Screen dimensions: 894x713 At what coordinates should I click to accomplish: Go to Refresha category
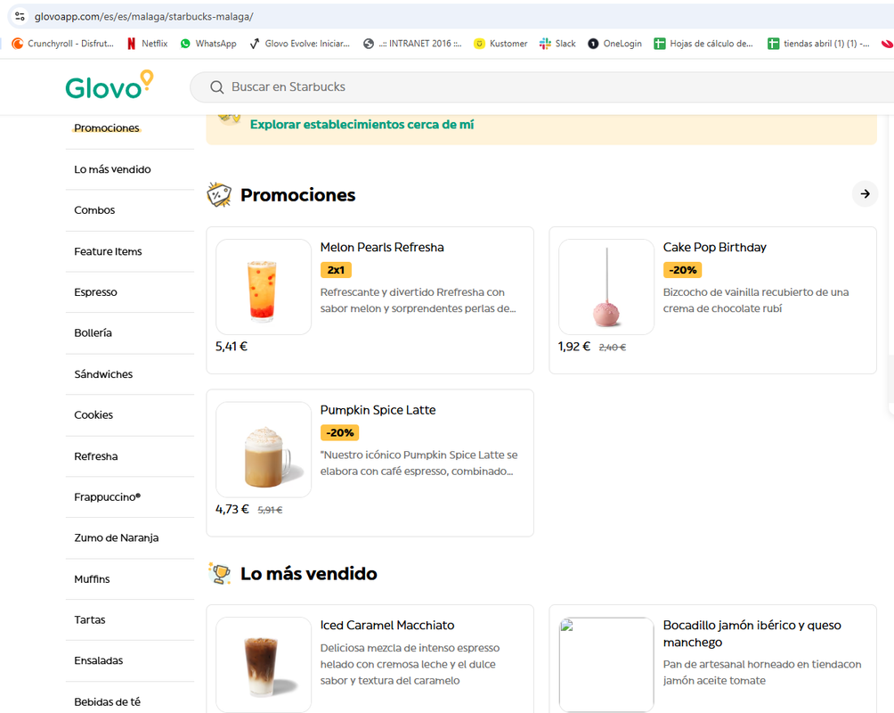pos(96,456)
